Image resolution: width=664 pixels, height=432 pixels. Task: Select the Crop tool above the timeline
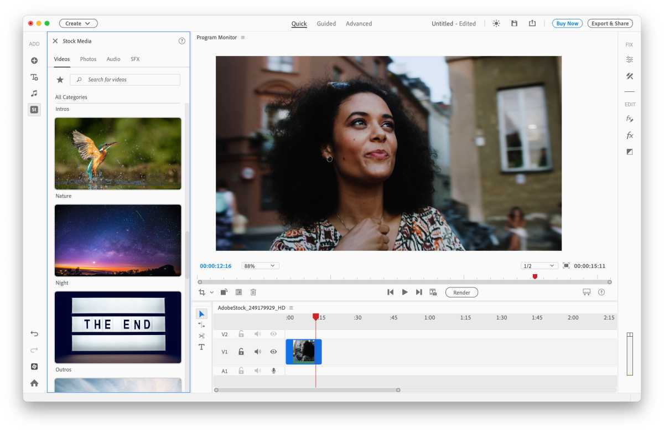[x=203, y=292]
